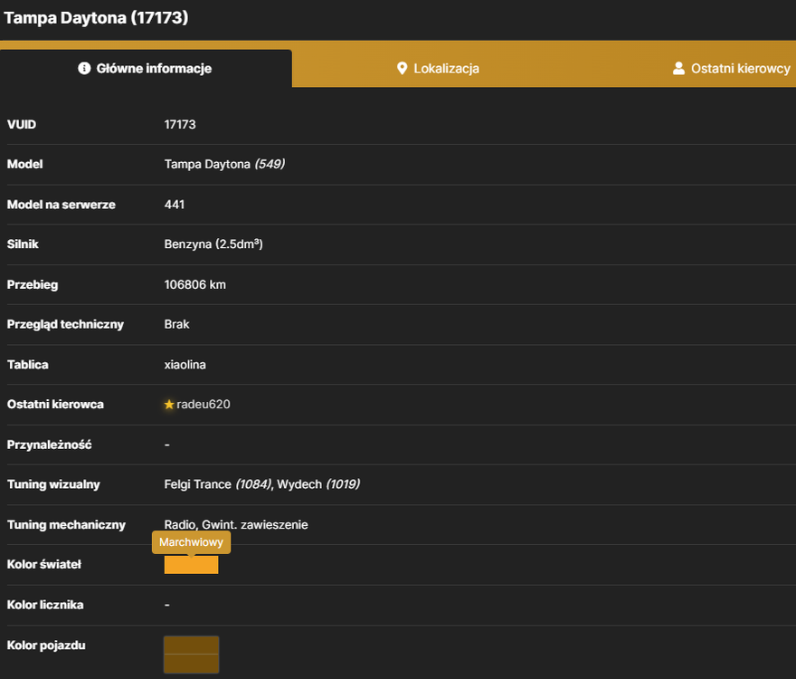Click the Przynależność row label
Viewport: 796px width, 679px height.
pos(49,445)
